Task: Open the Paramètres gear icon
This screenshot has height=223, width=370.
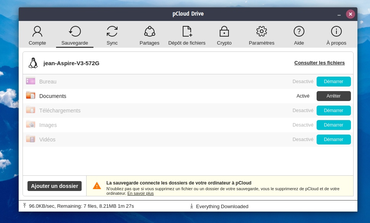Action: tap(262, 32)
